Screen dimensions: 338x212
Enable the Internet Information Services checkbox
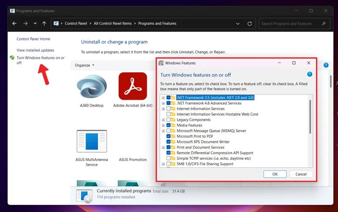point(168,109)
